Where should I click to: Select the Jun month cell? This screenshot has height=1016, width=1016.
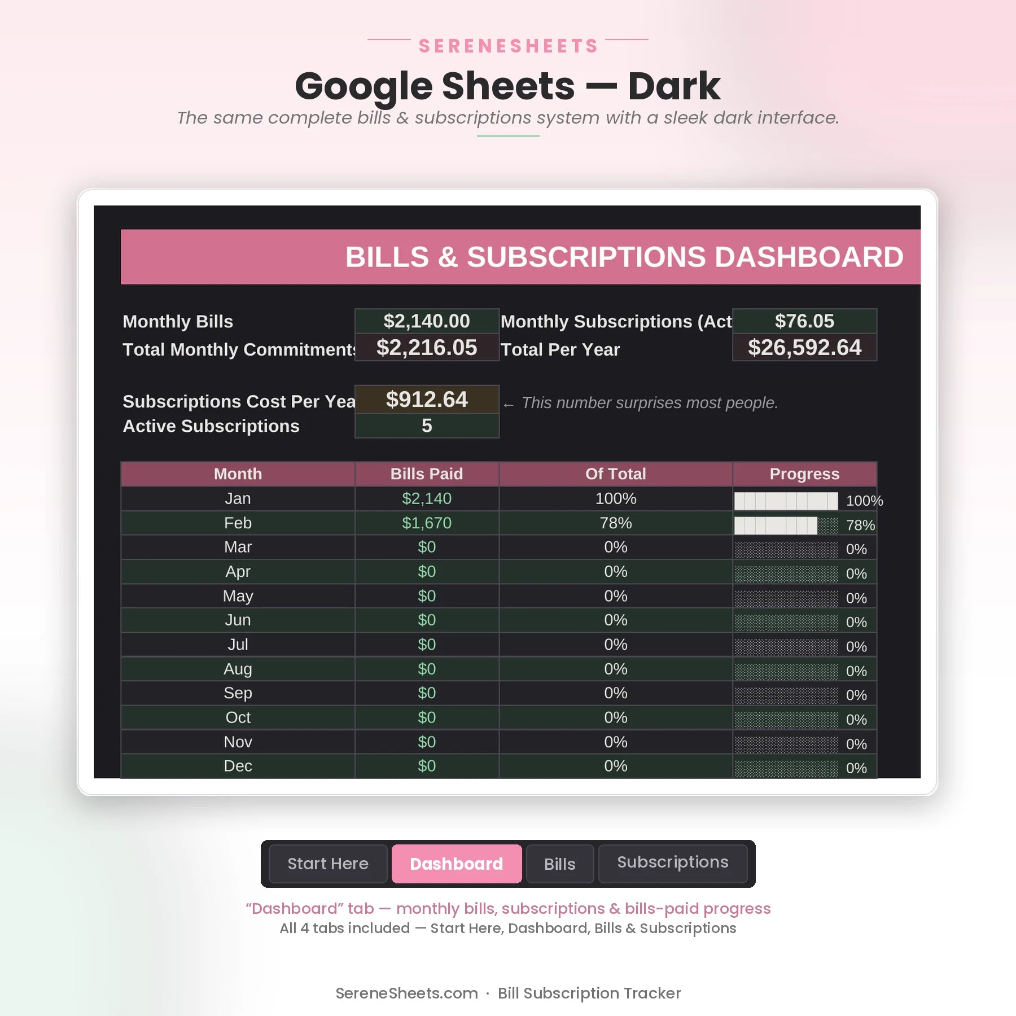tap(238, 620)
